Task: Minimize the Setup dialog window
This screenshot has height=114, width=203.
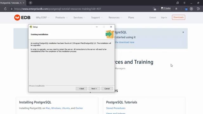Action: [97, 27]
